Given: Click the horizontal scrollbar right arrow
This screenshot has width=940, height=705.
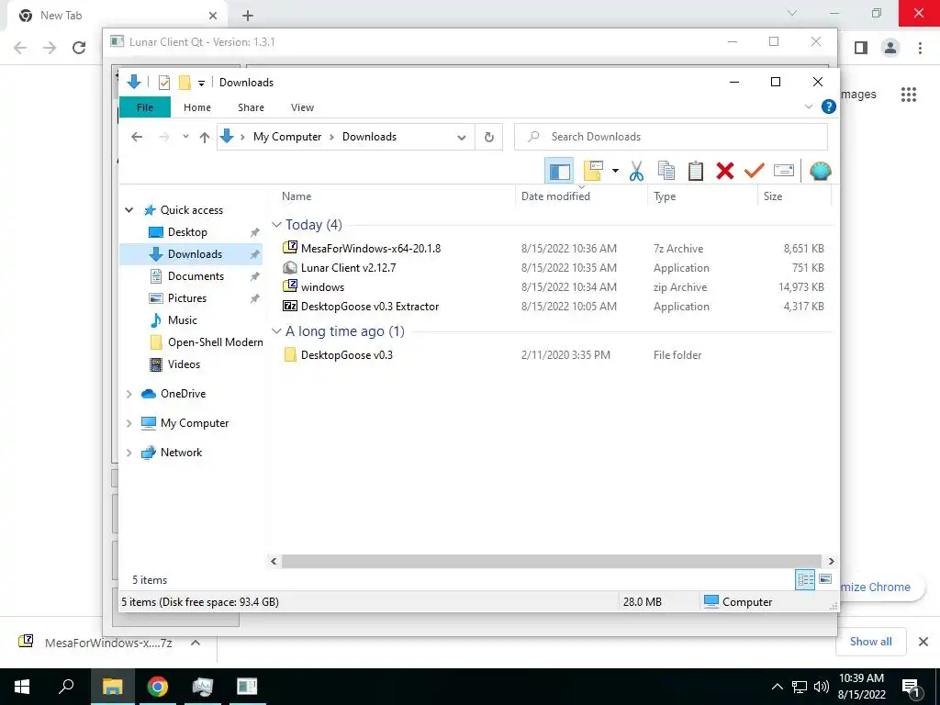Looking at the screenshot, I should 831,562.
